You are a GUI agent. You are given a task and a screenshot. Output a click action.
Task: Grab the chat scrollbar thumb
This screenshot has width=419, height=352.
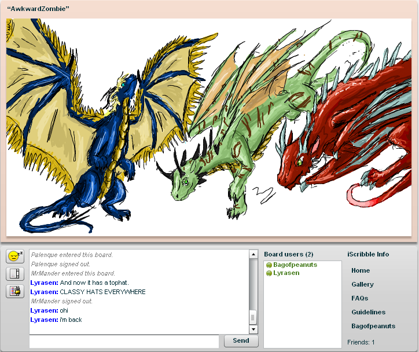click(x=253, y=317)
